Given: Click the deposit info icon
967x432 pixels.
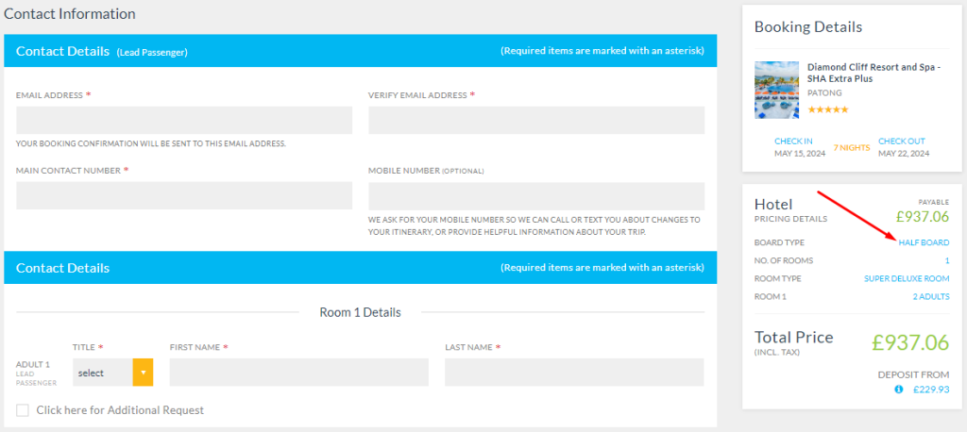Looking at the screenshot, I should coord(899,390).
